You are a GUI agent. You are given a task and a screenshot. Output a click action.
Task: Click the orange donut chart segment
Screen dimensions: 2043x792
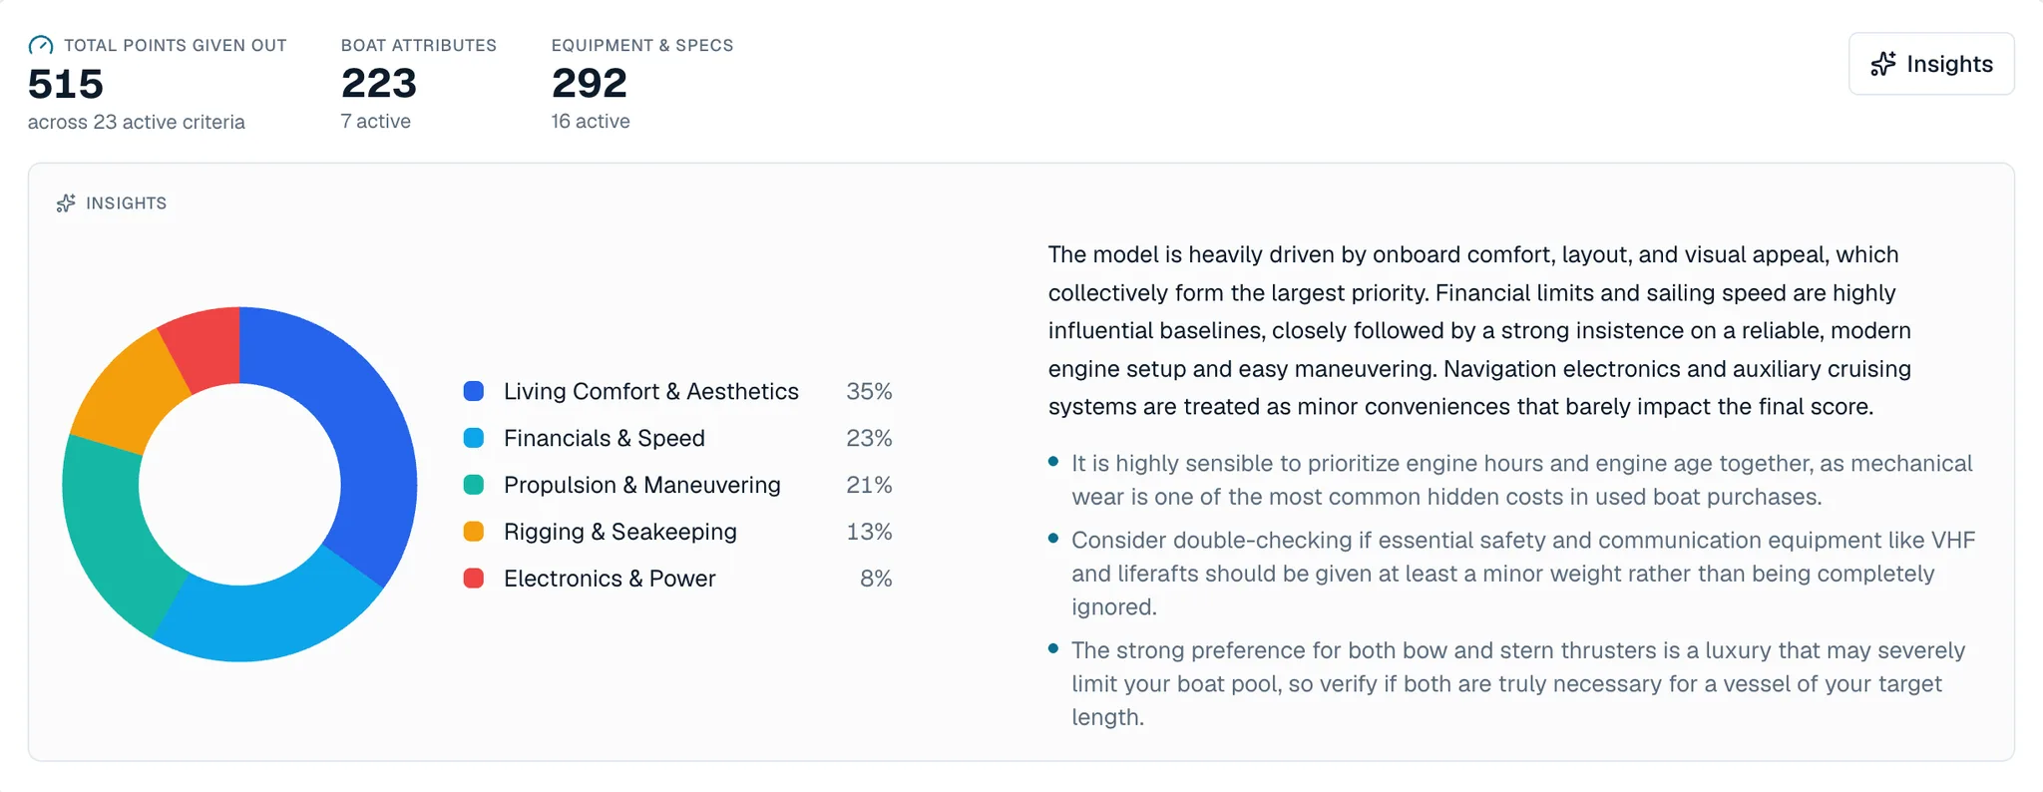pyautogui.click(x=130, y=389)
